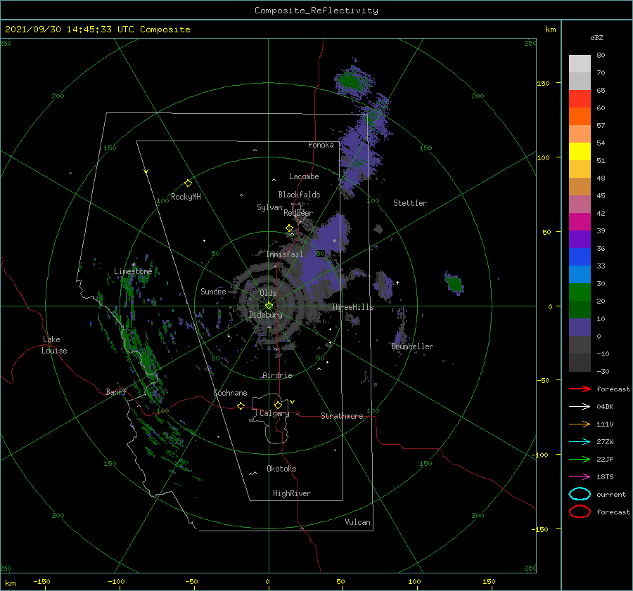The width and height of the screenshot is (633, 591).
Task: Click the magenta 39 dBZ color swatch
Action: click(x=580, y=222)
